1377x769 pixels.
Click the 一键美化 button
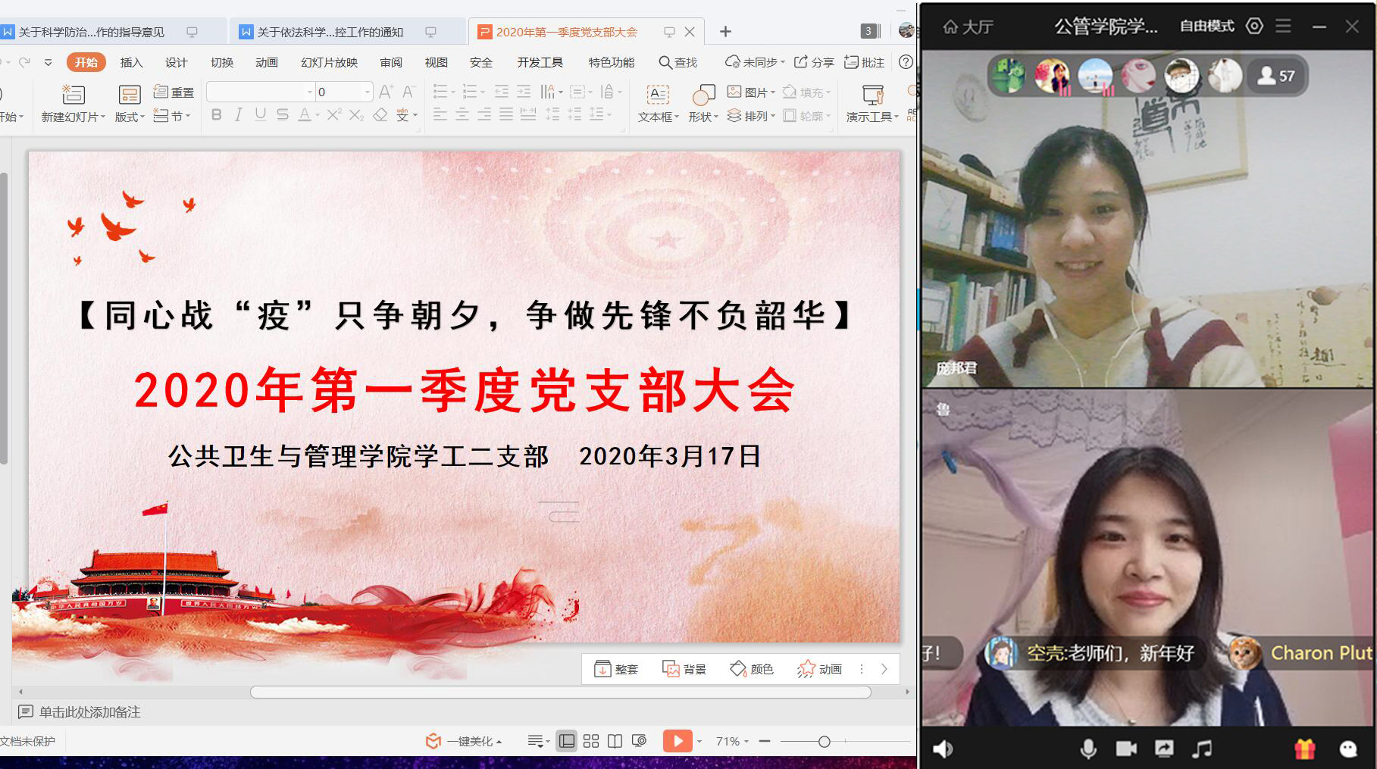point(464,741)
